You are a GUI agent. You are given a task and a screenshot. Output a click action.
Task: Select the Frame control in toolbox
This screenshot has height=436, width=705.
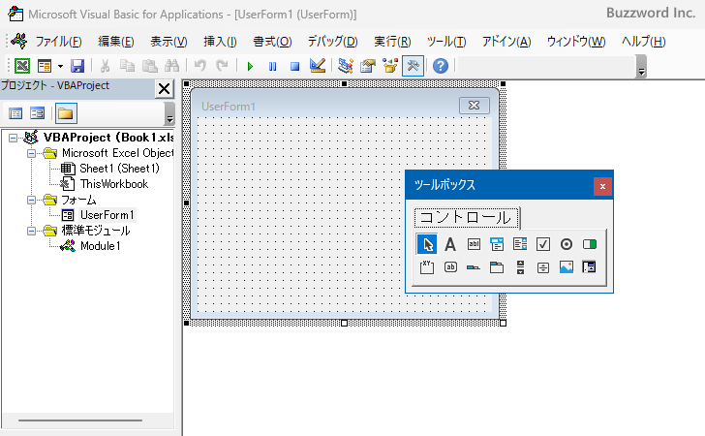click(427, 267)
